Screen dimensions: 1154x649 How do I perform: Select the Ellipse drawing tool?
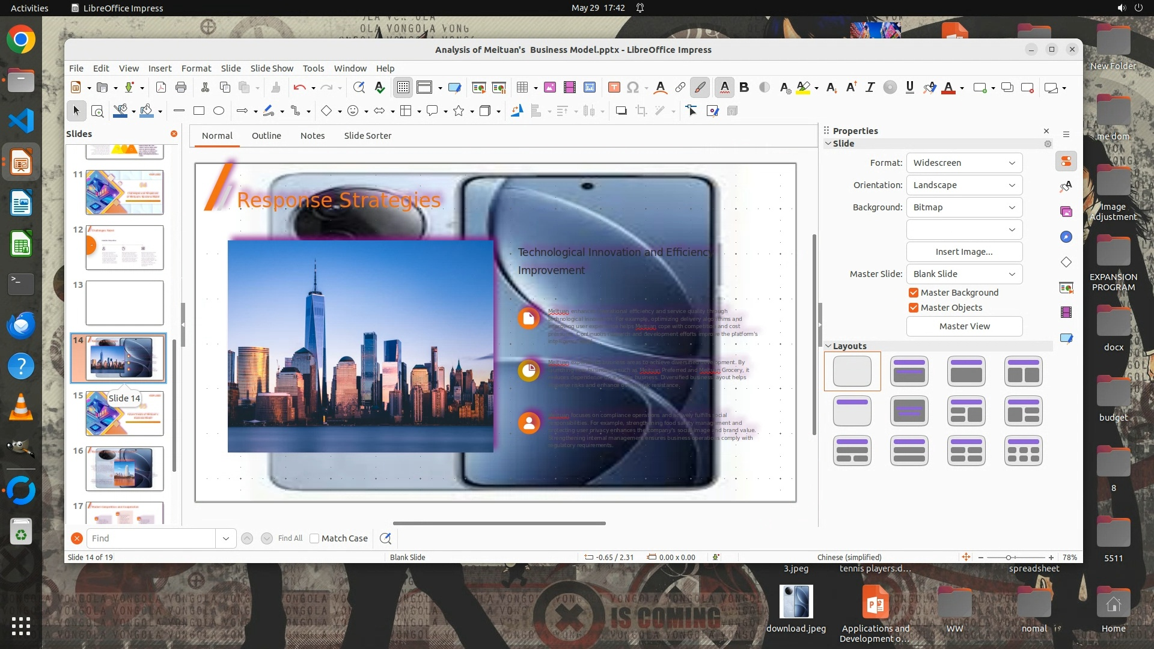pos(219,111)
